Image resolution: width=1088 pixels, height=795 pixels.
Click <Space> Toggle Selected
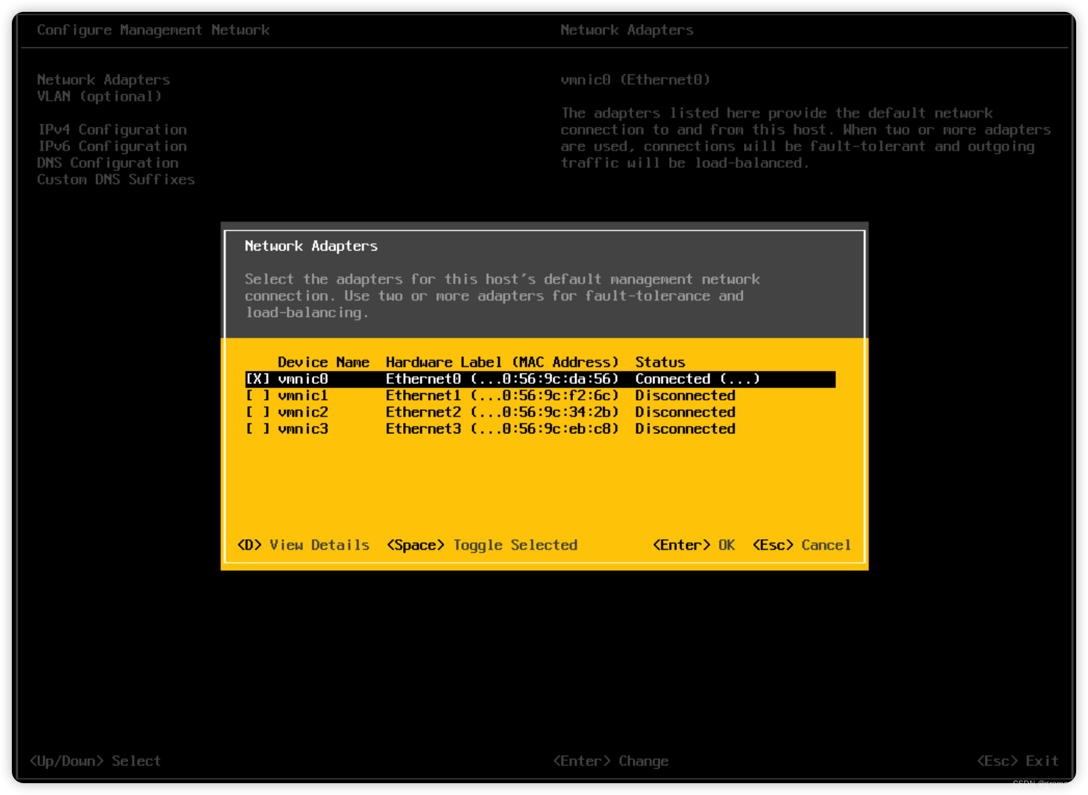(x=482, y=544)
